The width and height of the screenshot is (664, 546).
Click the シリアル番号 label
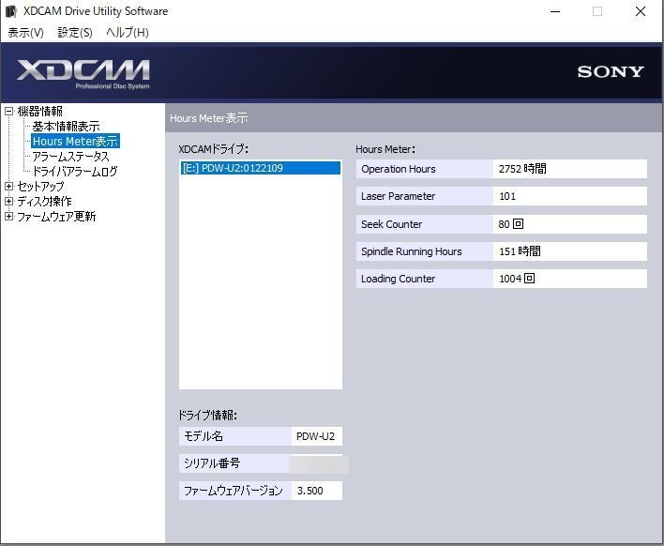[x=212, y=463]
